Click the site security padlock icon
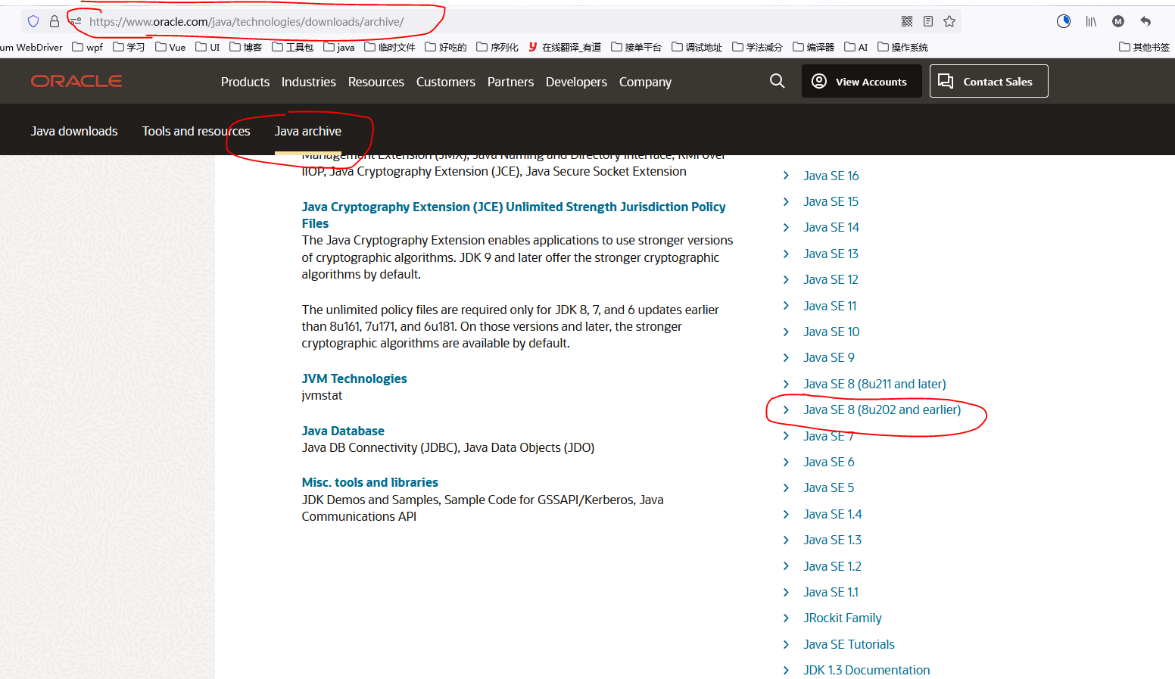 55,21
